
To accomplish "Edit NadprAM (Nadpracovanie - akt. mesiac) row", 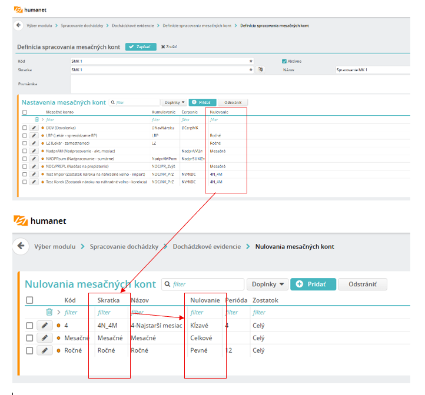I will click(x=34, y=151).
